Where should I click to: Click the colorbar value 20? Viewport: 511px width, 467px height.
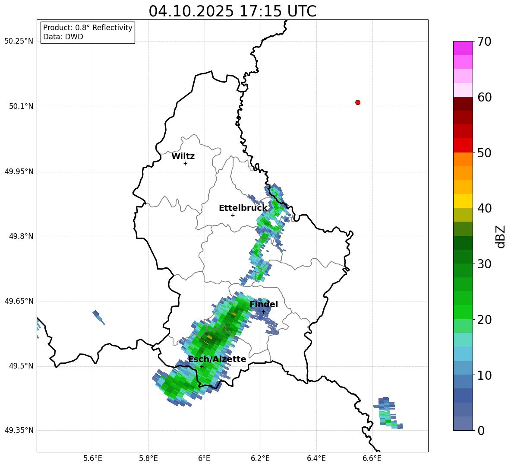(484, 319)
